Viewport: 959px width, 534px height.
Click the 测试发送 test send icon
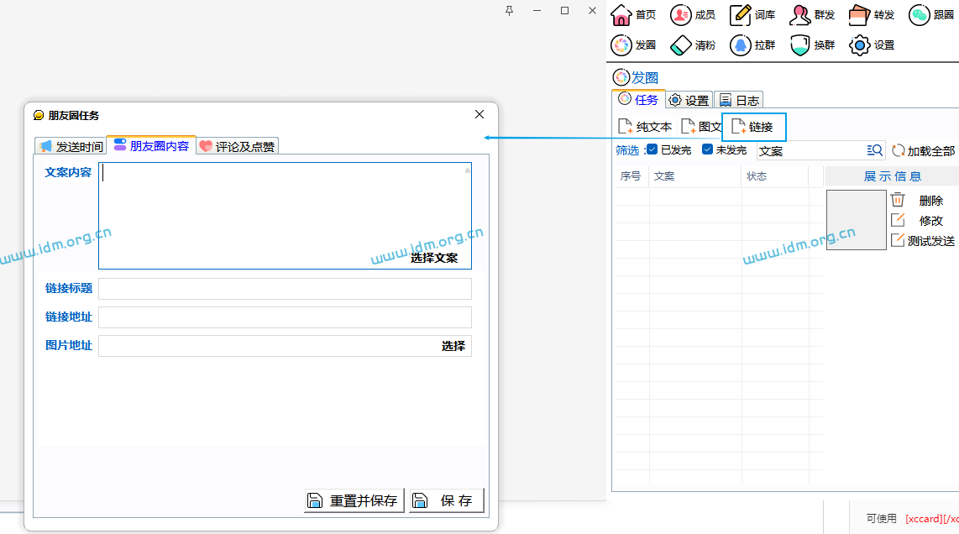click(897, 240)
